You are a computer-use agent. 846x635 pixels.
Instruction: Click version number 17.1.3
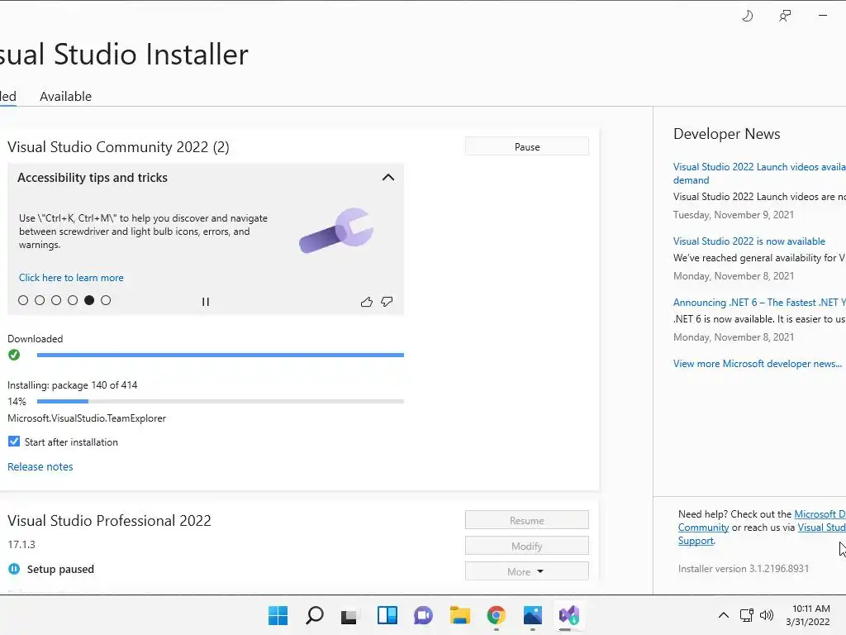pyautogui.click(x=21, y=544)
